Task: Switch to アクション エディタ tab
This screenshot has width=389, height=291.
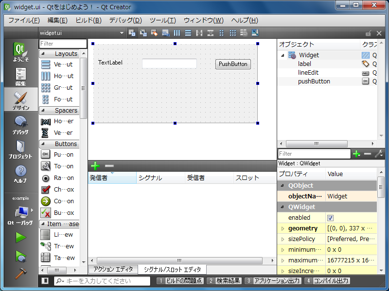Action: [x=113, y=269]
